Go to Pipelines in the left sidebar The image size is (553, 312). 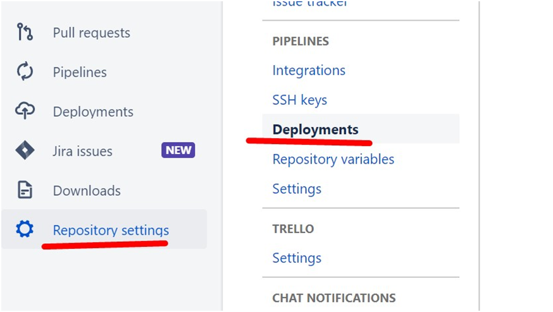(80, 72)
